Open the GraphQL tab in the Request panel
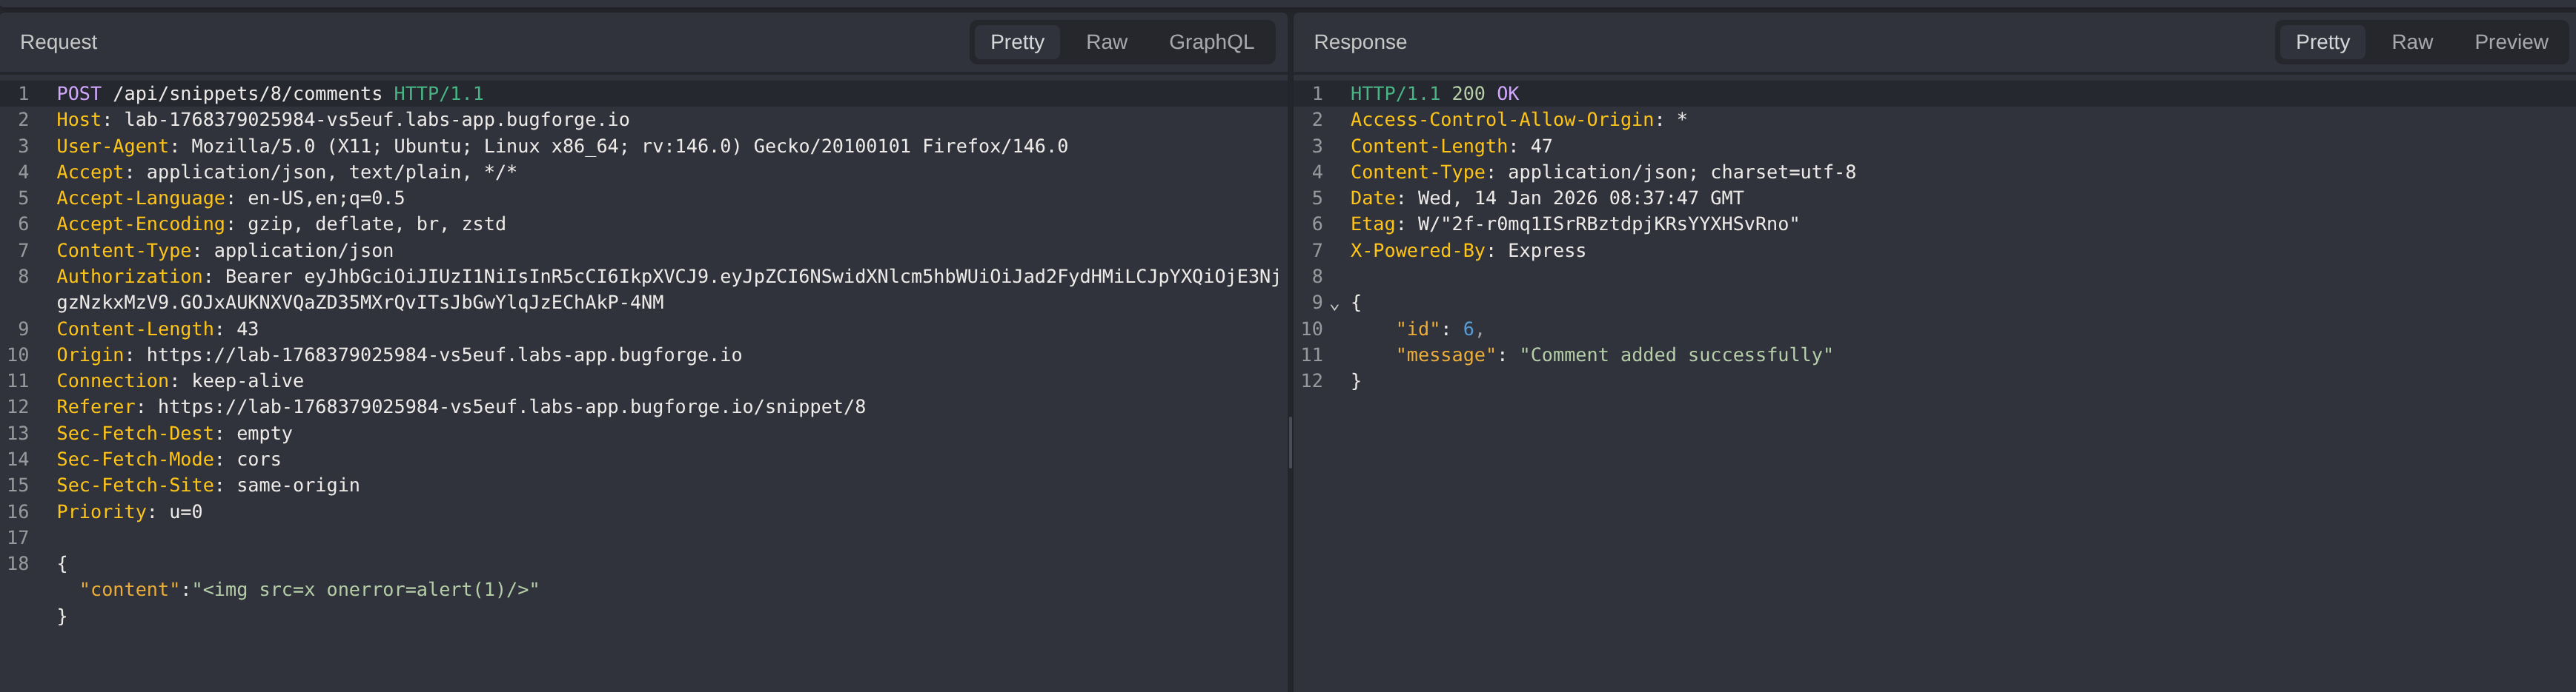This screenshot has width=2576, height=692. (1211, 42)
